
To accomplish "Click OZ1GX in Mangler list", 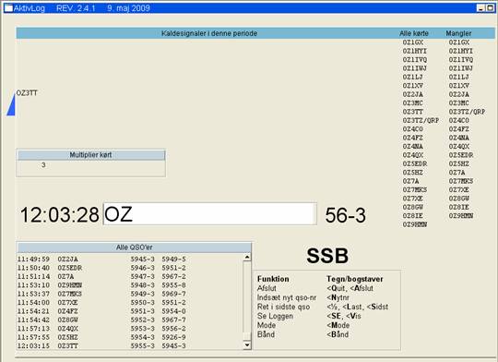I will pos(459,42).
